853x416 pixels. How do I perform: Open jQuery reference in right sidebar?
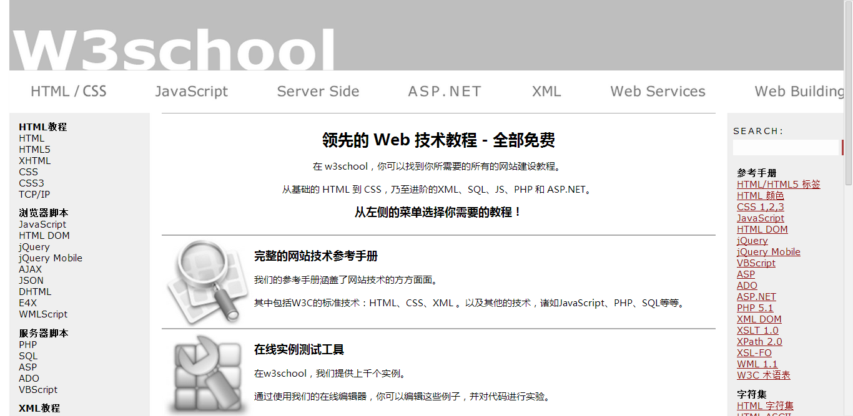point(752,241)
